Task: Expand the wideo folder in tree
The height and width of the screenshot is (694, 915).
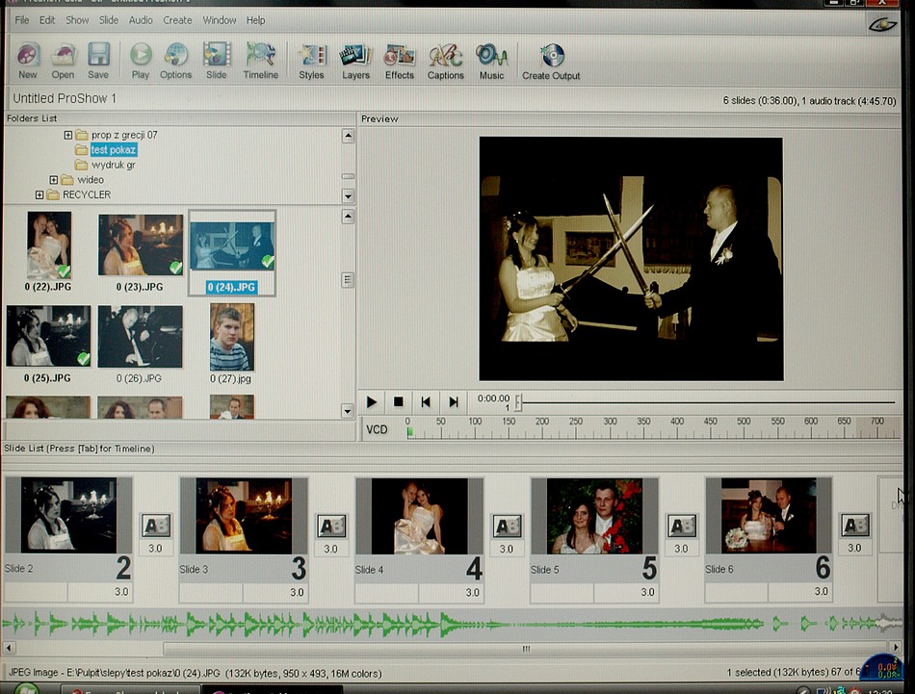Action: click(x=54, y=180)
